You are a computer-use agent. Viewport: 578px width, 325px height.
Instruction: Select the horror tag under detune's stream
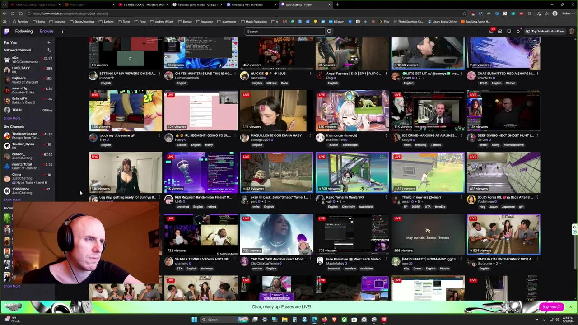(x=484, y=145)
